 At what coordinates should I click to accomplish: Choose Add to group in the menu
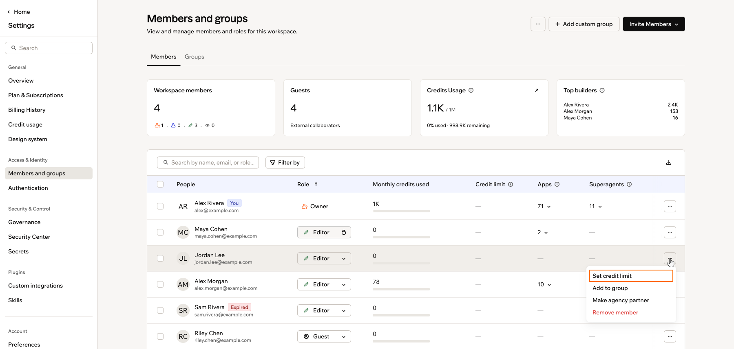(x=631, y=288)
